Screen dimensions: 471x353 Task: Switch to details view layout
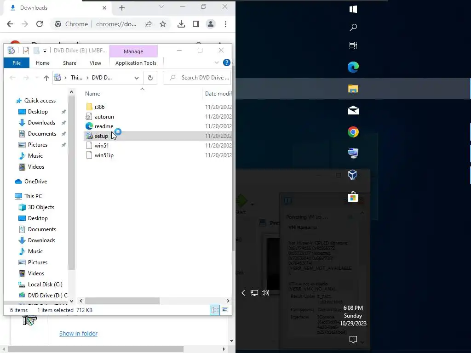click(x=215, y=310)
